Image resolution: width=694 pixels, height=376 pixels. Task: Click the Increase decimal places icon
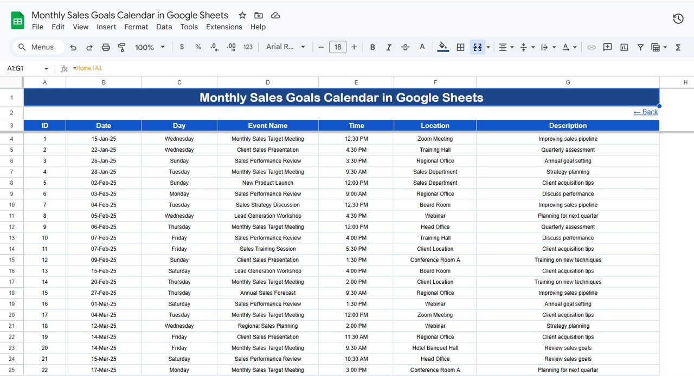230,47
